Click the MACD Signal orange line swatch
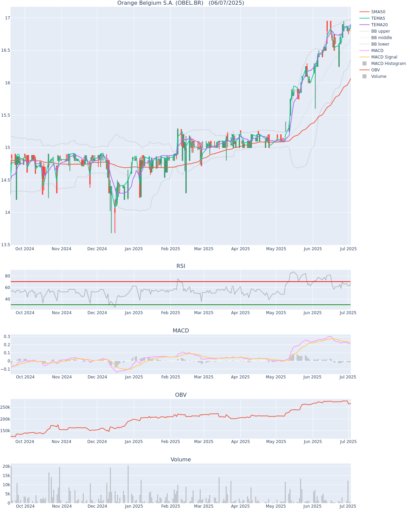 364,57
